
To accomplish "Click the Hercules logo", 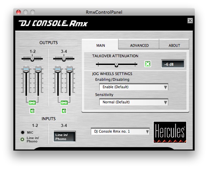I will coord(170,132).
